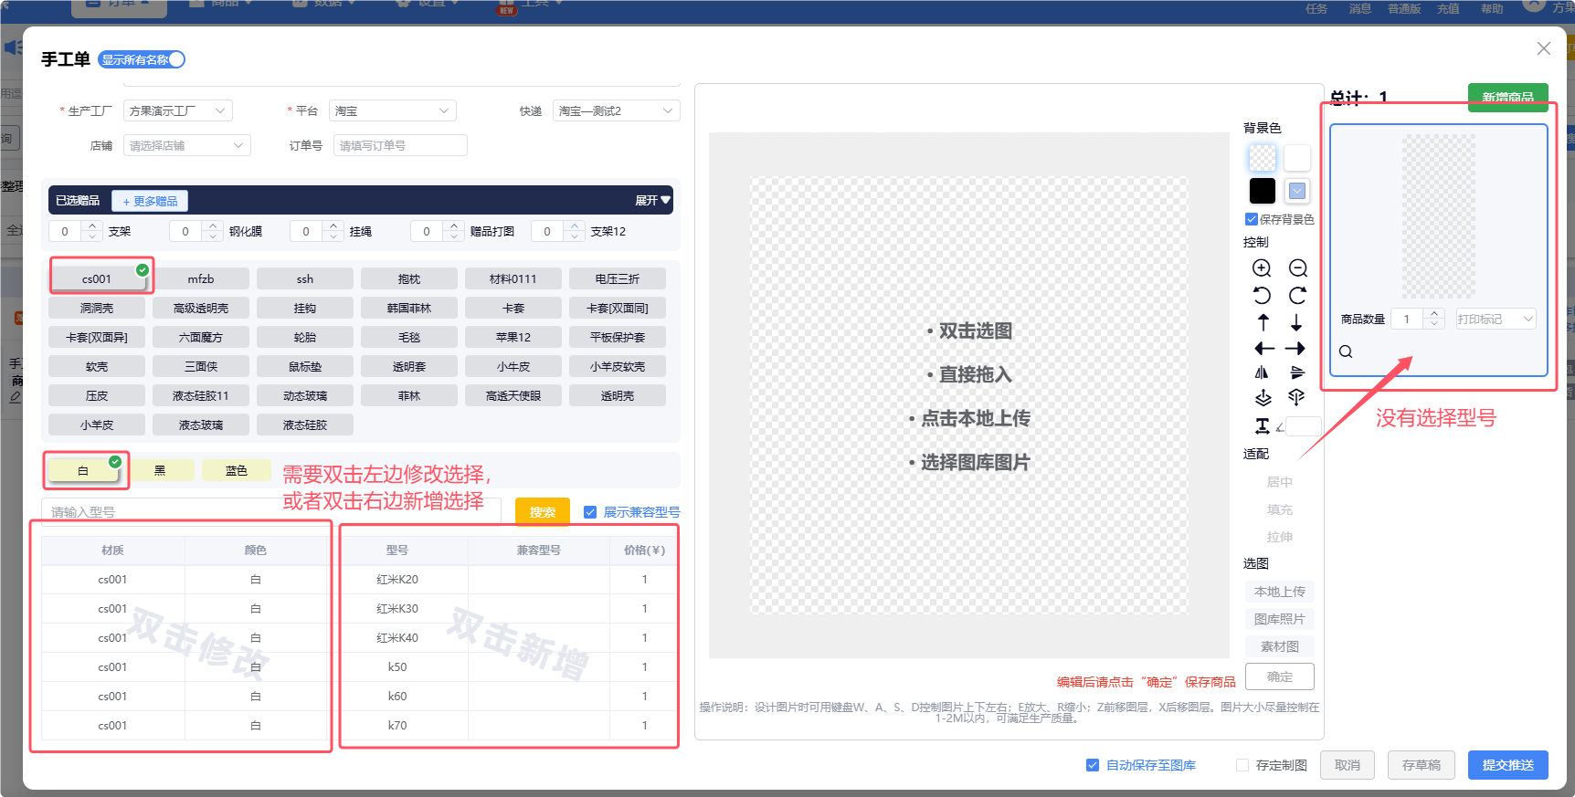The height and width of the screenshot is (797, 1575).
Task: Open the custom background color picker
Action: [1297, 191]
